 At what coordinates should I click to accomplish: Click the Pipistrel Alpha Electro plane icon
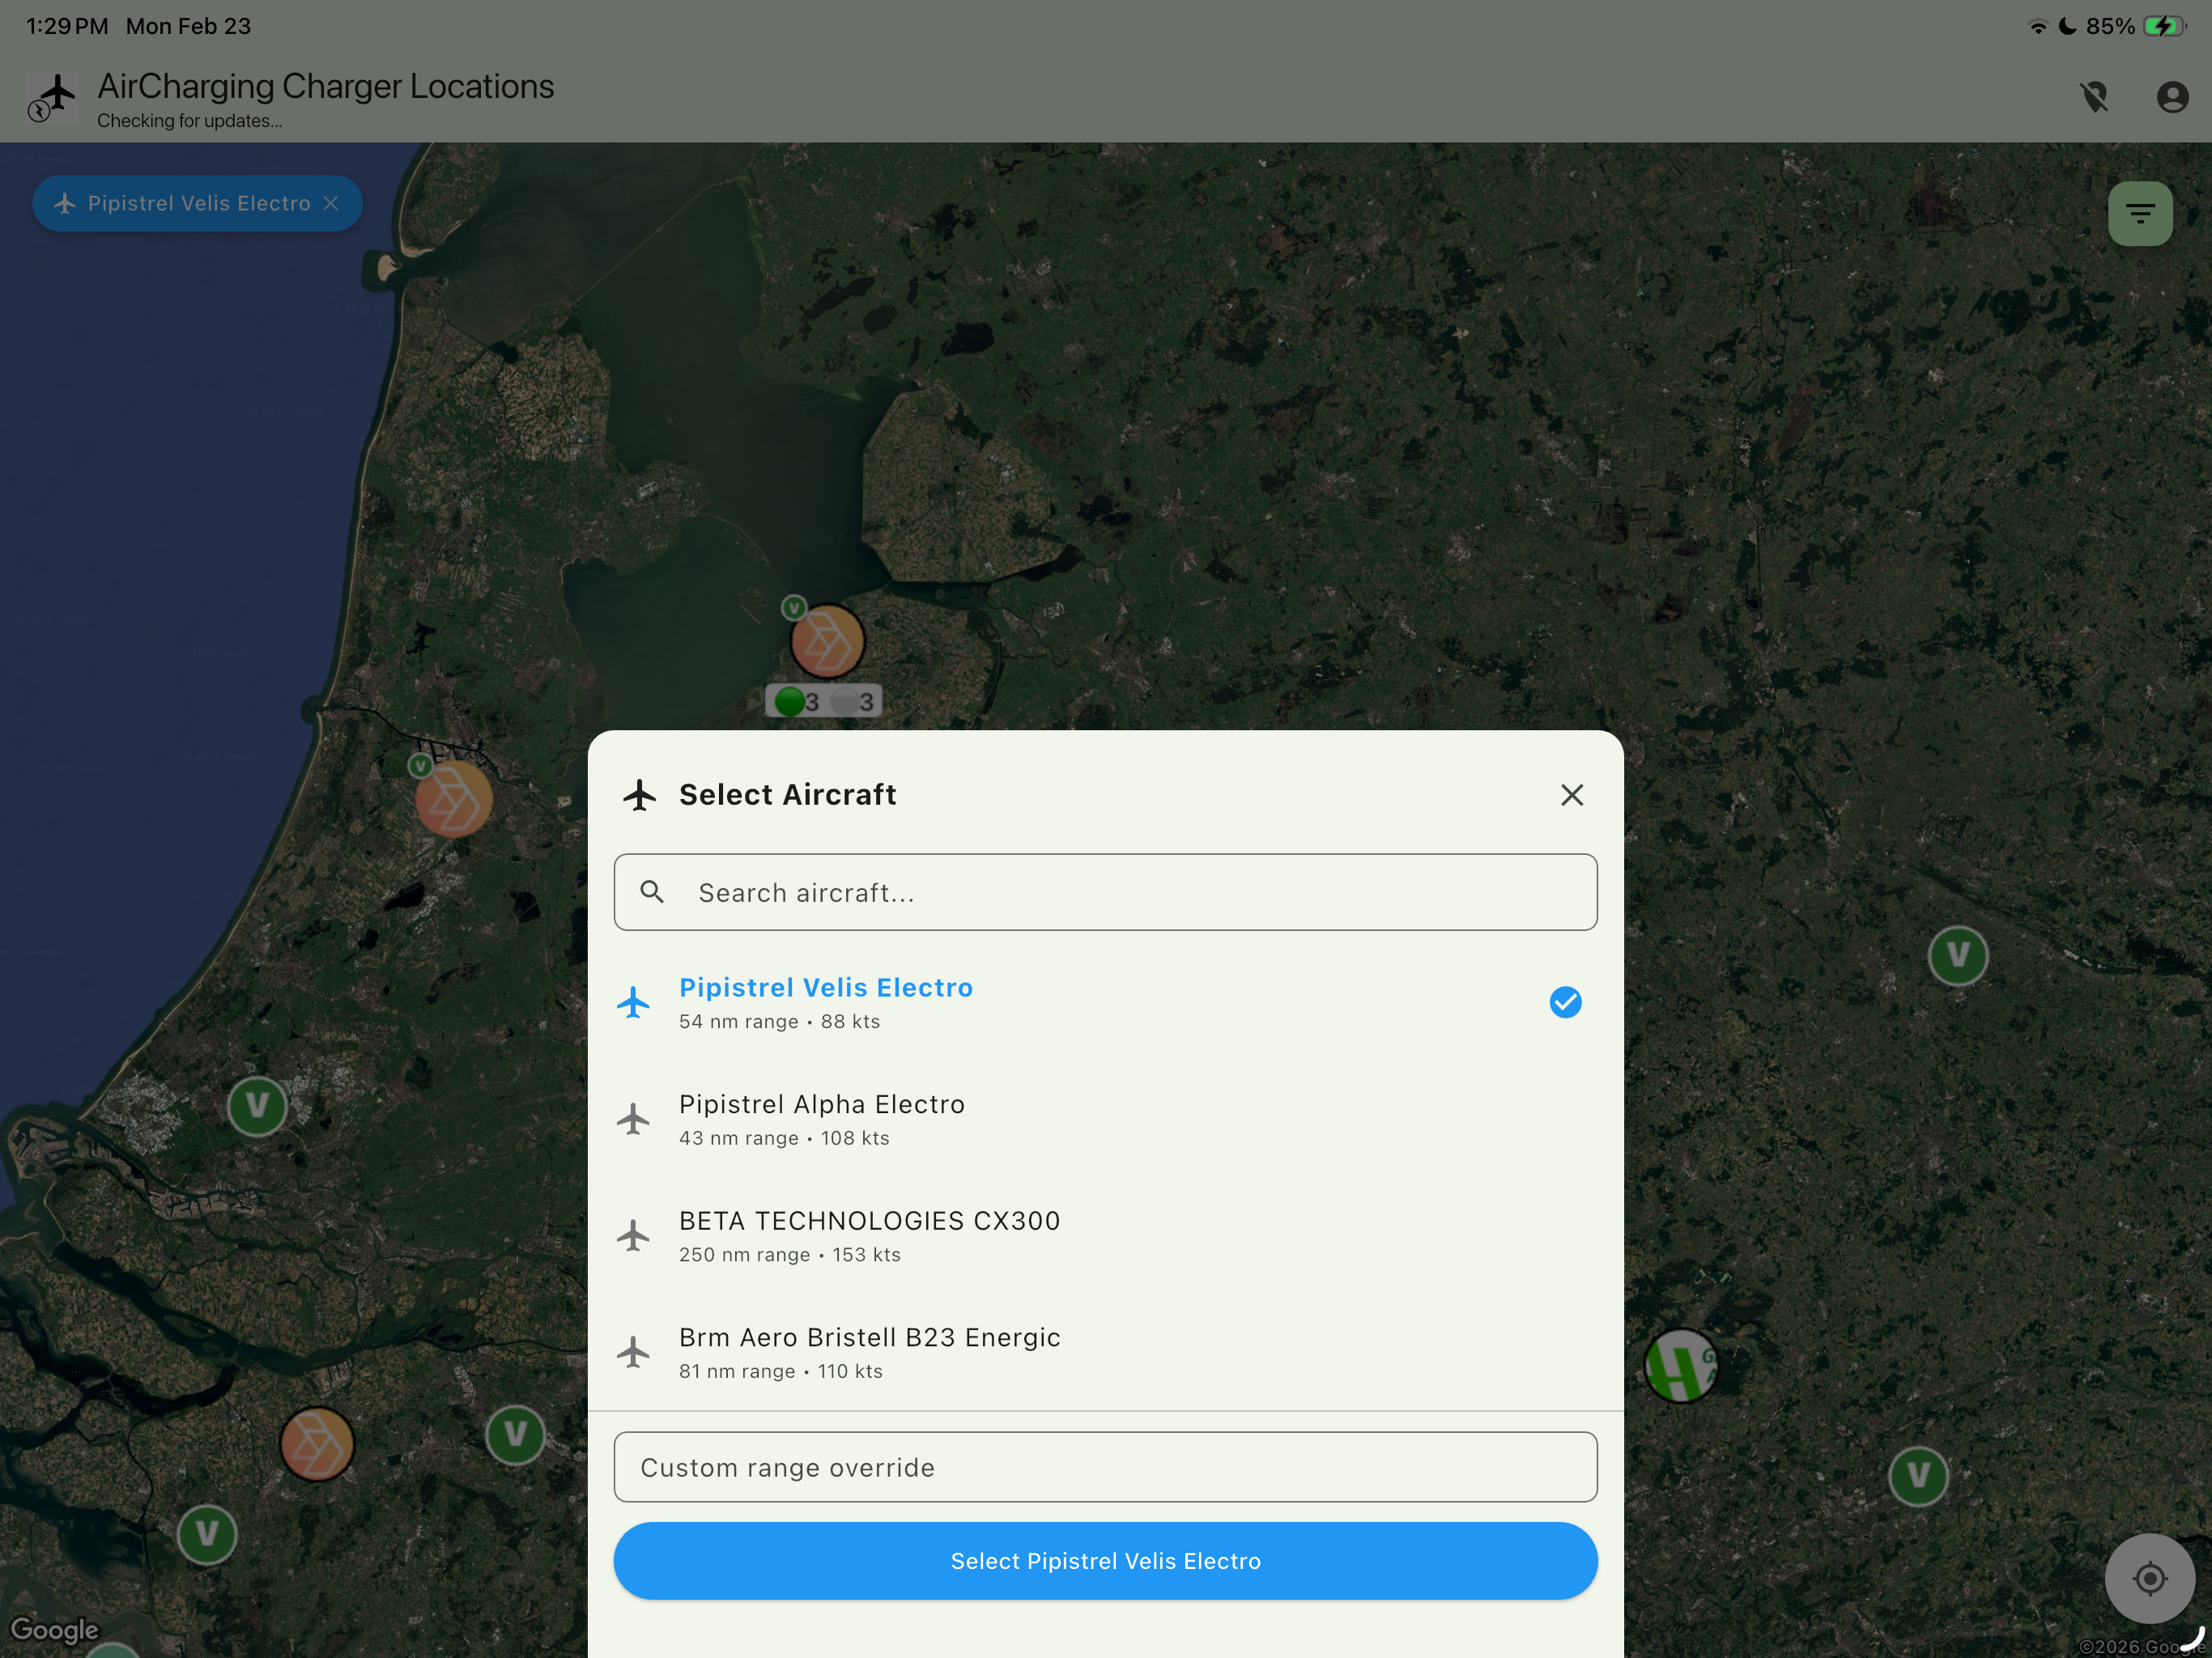[x=633, y=1119]
